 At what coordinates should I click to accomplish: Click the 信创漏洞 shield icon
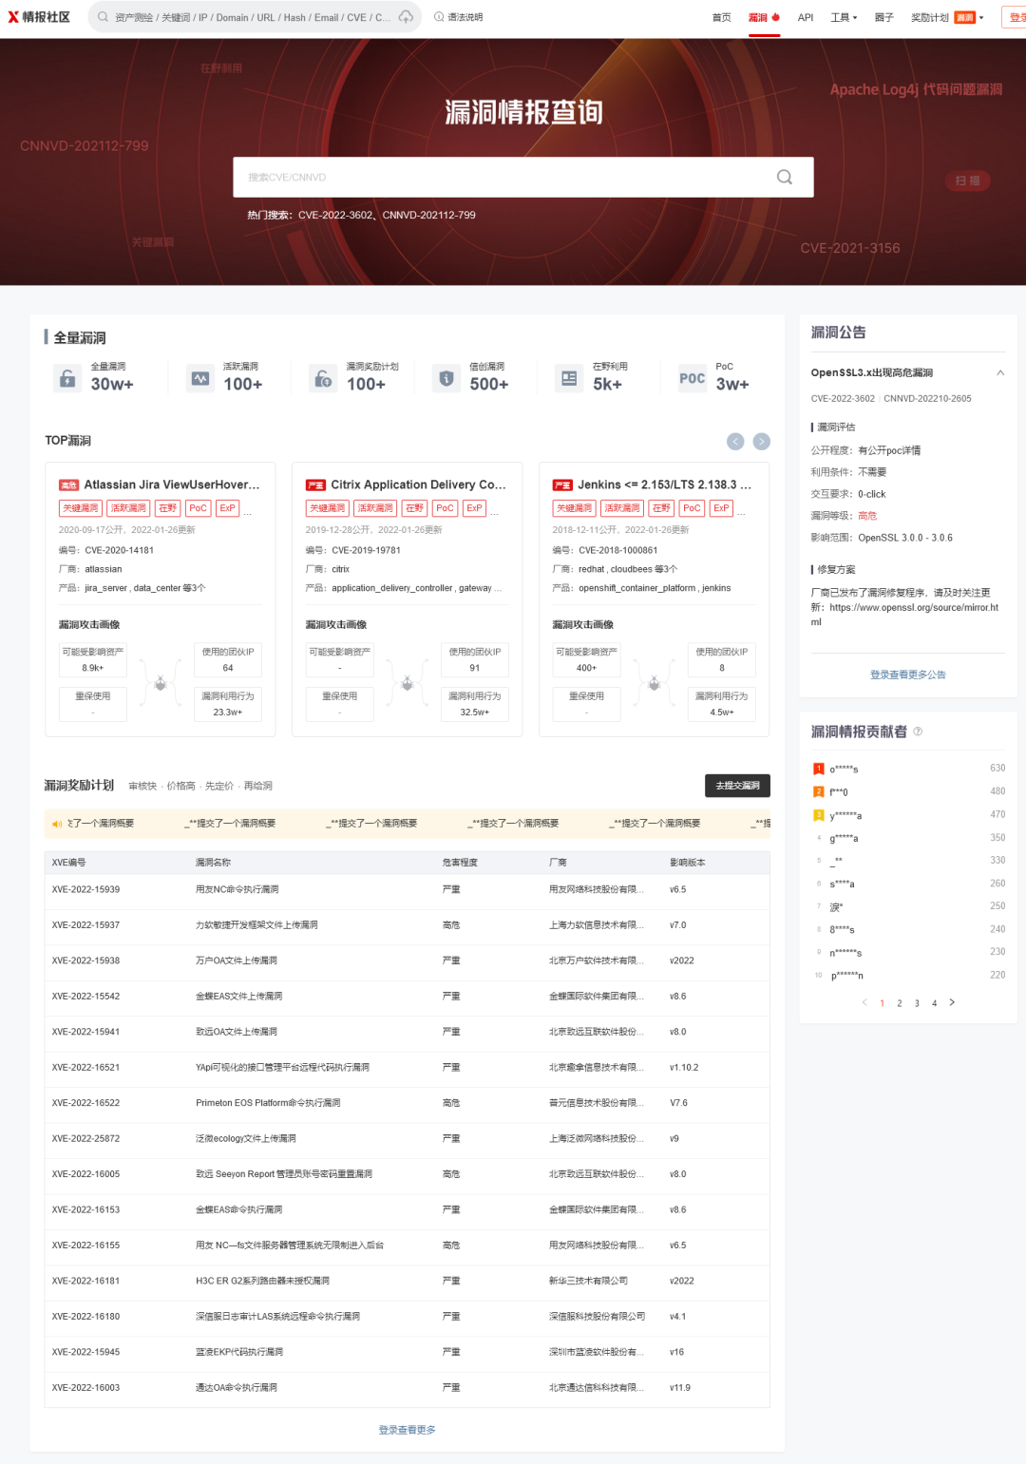tap(446, 378)
